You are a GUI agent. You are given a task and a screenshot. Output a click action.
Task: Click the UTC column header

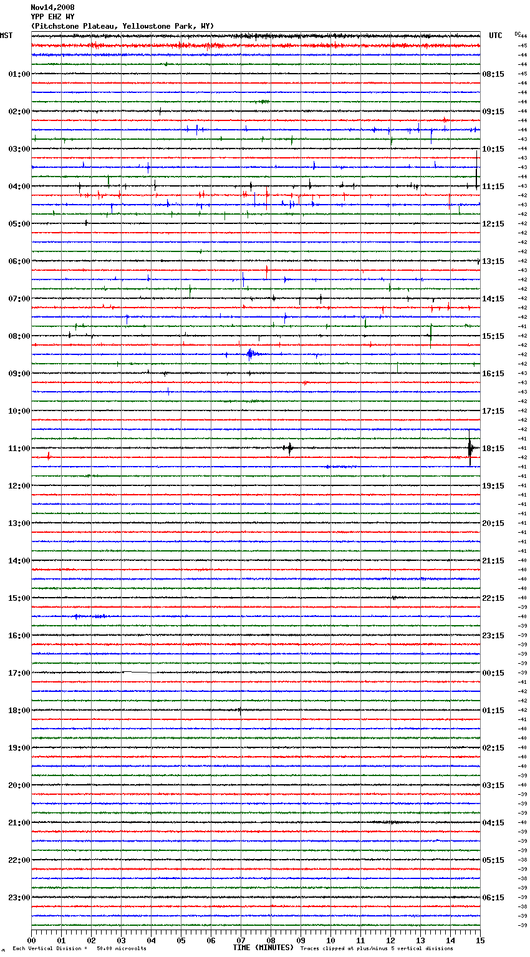click(496, 36)
